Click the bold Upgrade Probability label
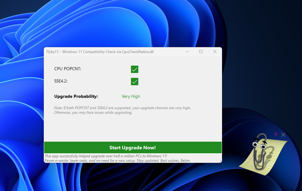The width and height of the screenshot is (302, 191). coord(76,96)
